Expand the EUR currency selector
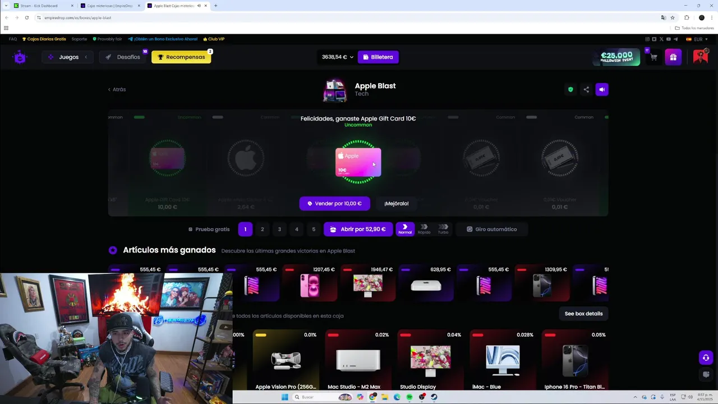 point(697,39)
